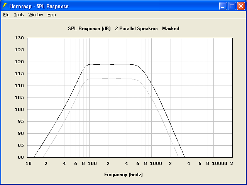Screen dimensions: 247x185
Task: Click the 115 dB y-axis label
Action: click(x=19, y=74)
